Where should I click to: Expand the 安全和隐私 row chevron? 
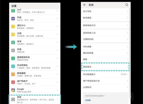(x=57, y=66)
